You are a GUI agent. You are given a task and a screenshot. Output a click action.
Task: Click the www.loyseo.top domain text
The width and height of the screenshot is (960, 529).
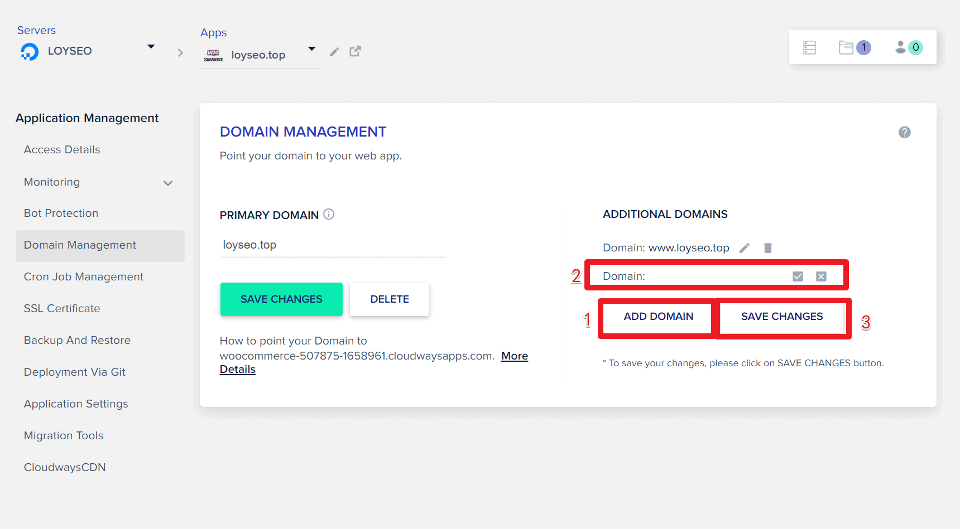pos(689,248)
